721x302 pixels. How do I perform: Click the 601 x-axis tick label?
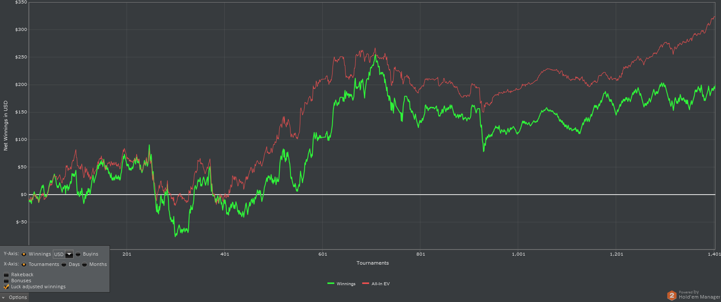tap(323, 254)
